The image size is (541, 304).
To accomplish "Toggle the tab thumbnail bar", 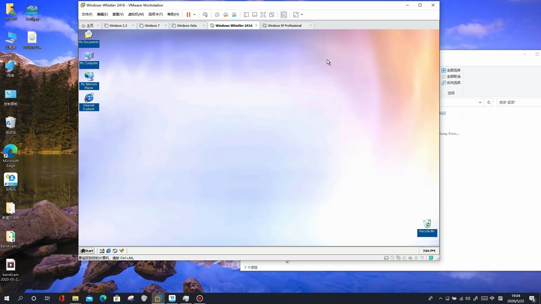I will coord(255,15).
